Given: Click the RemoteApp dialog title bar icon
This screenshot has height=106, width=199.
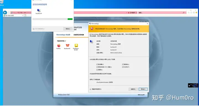Looking at the screenshot, I should click(x=90, y=24).
